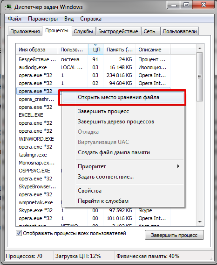Select the OSPPSVC.EXE process
The image size is (217, 265).
point(34,171)
